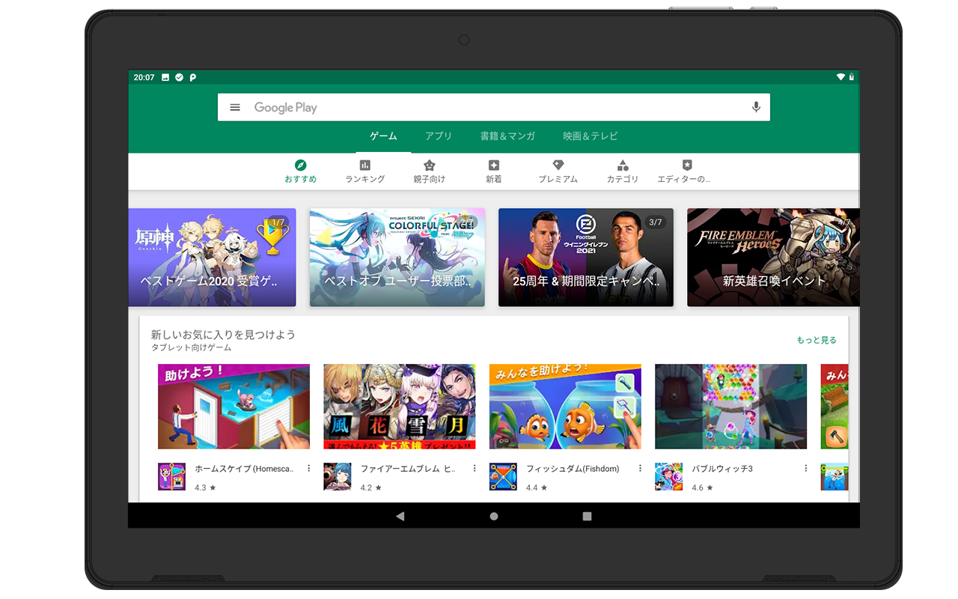Switch to the 映画＆テレビ tab
Image resolution: width=958 pixels, height=599 pixels.
(591, 136)
